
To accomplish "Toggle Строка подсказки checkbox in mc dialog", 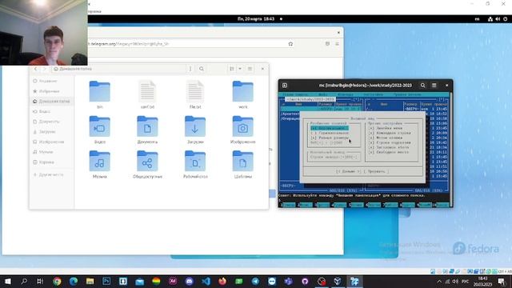I will 390,142.
